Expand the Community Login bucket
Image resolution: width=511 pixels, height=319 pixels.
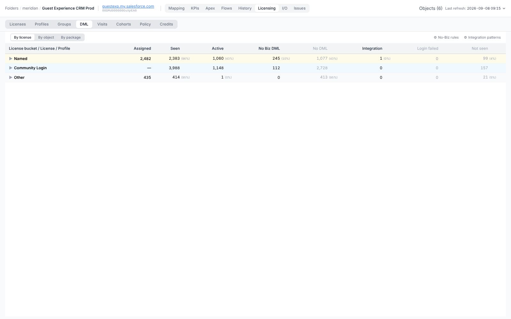pos(11,68)
